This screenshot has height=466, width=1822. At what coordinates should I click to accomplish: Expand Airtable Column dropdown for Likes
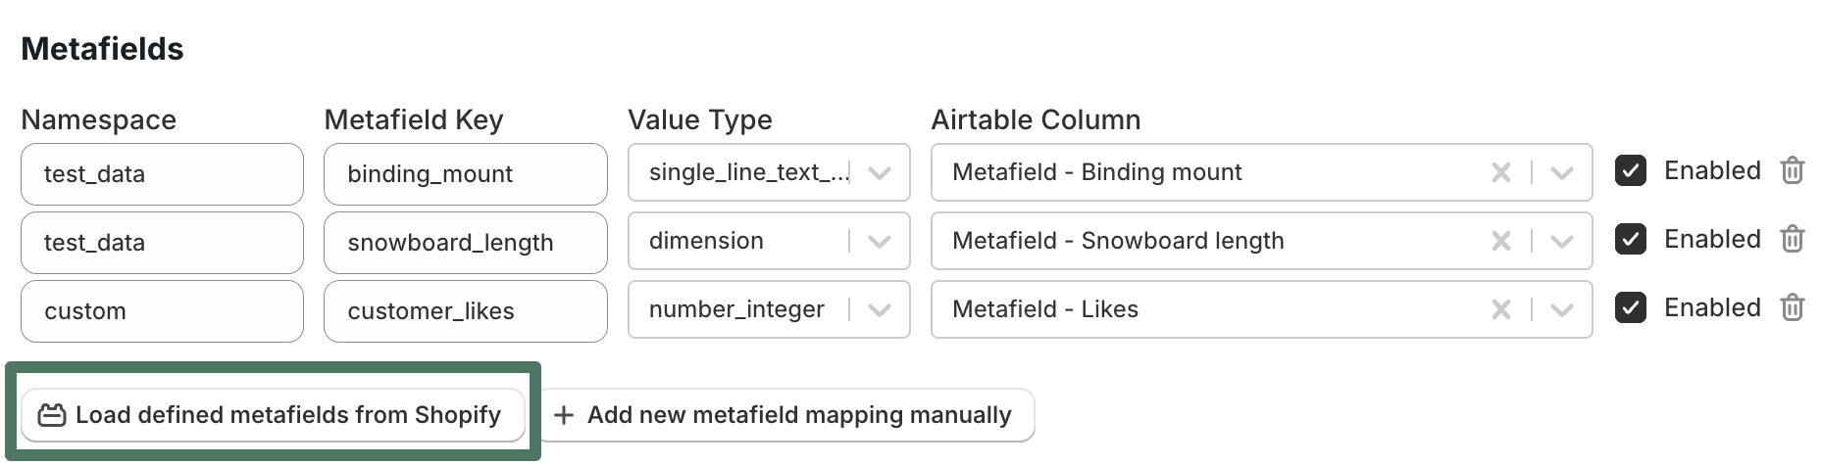(1561, 309)
